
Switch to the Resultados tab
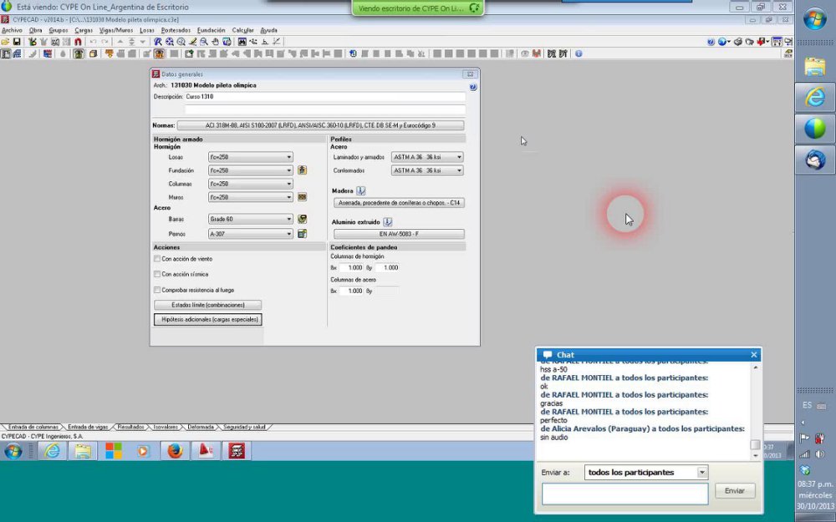[x=130, y=427]
